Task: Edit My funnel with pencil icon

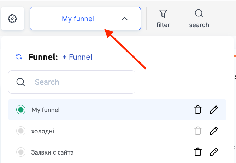Action: 214,109
